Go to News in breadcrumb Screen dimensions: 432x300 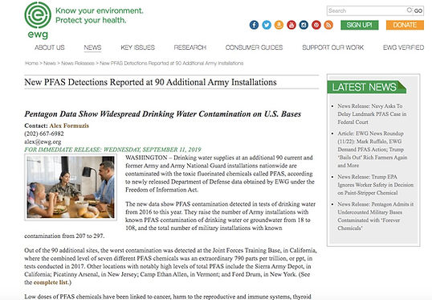tap(50, 64)
